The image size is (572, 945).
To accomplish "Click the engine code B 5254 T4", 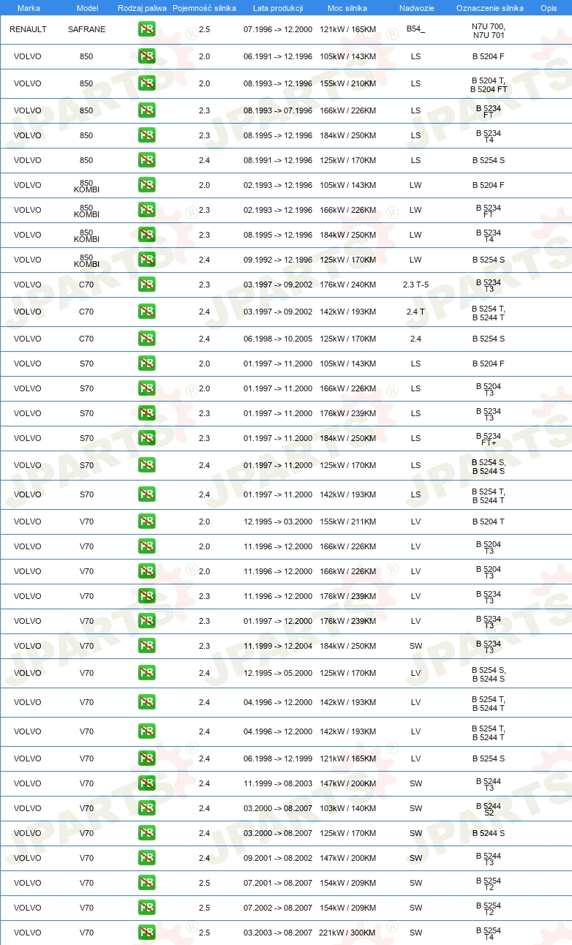I will [x=489, y=933].
